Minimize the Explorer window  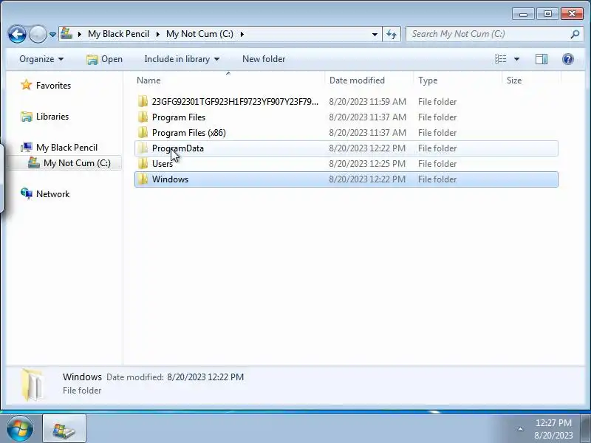click(523, 14)
